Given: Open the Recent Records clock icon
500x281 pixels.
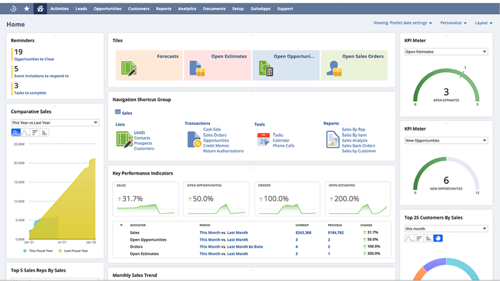Looking at the screenshot, I should click(x=13, y=9).
